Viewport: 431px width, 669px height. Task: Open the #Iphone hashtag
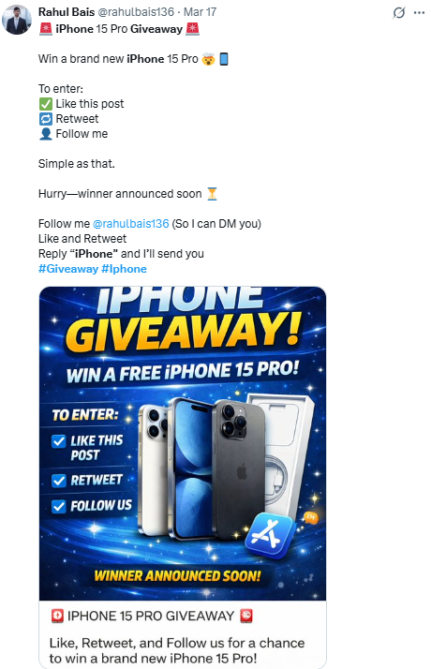click(124, 269)
